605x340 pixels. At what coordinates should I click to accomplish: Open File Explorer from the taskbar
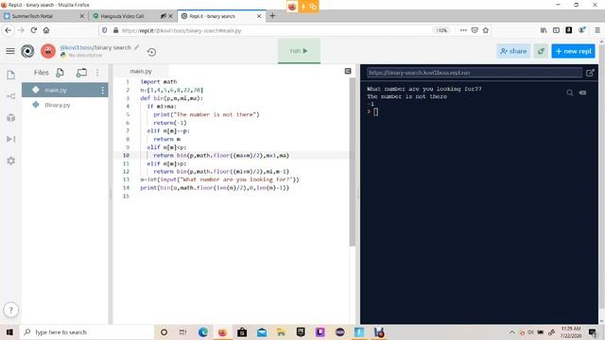click(281, 332)
